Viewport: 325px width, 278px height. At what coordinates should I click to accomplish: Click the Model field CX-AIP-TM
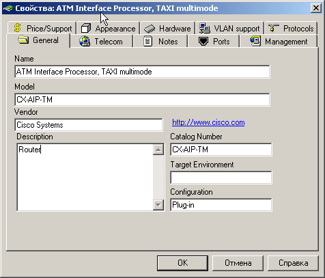[142, 100]
